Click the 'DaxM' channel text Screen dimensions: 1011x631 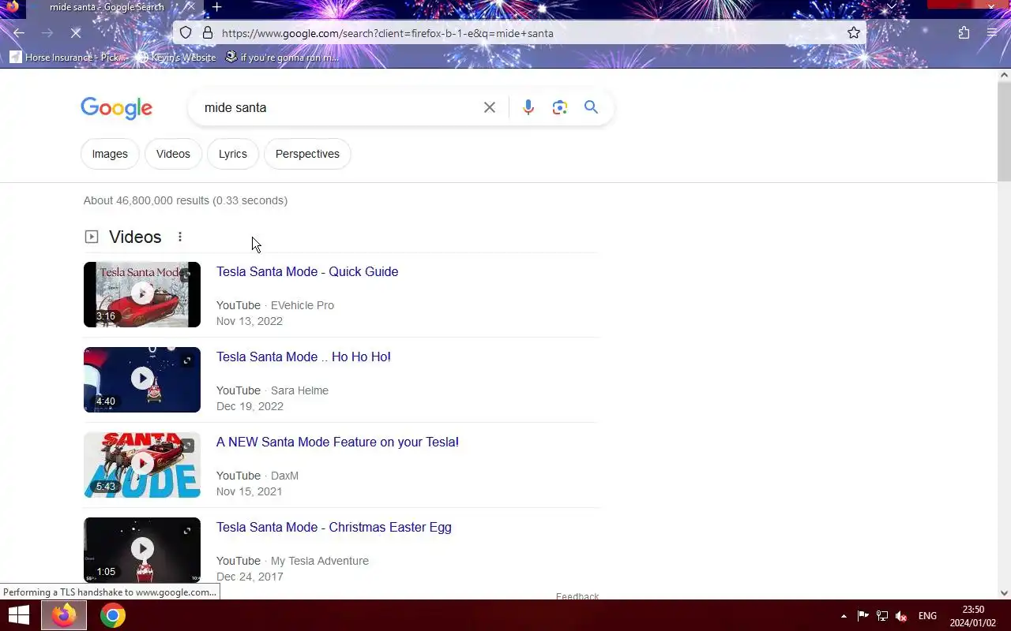pyautogui.click(x=284, y=476)
